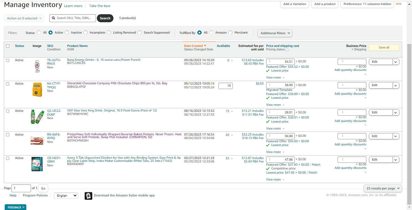Expand View more for Bang Energy pricing
This screenshot has height=210, width=412.
[x=275, y=78]
